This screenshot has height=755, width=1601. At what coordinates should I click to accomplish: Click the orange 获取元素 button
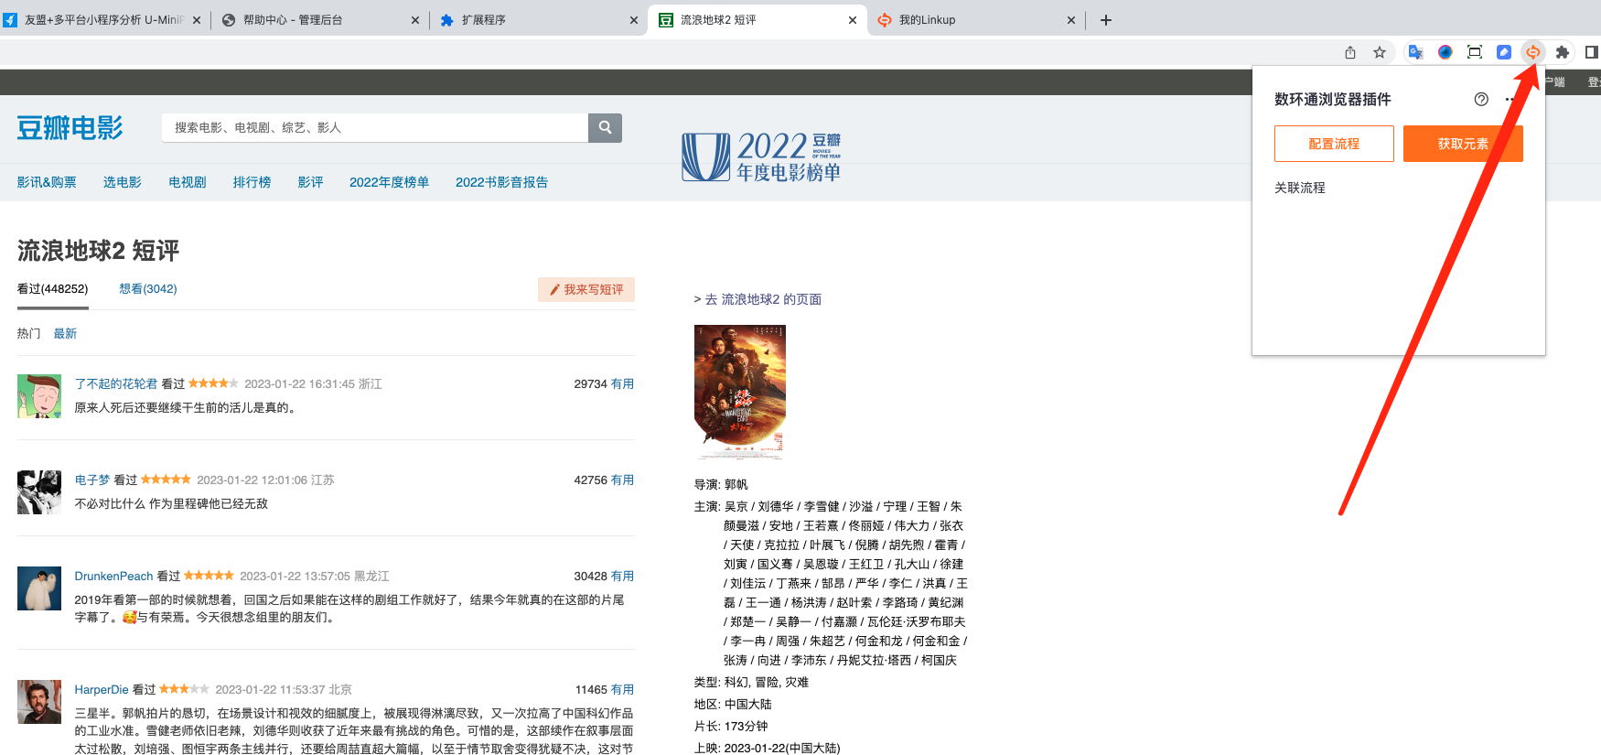1463,144
